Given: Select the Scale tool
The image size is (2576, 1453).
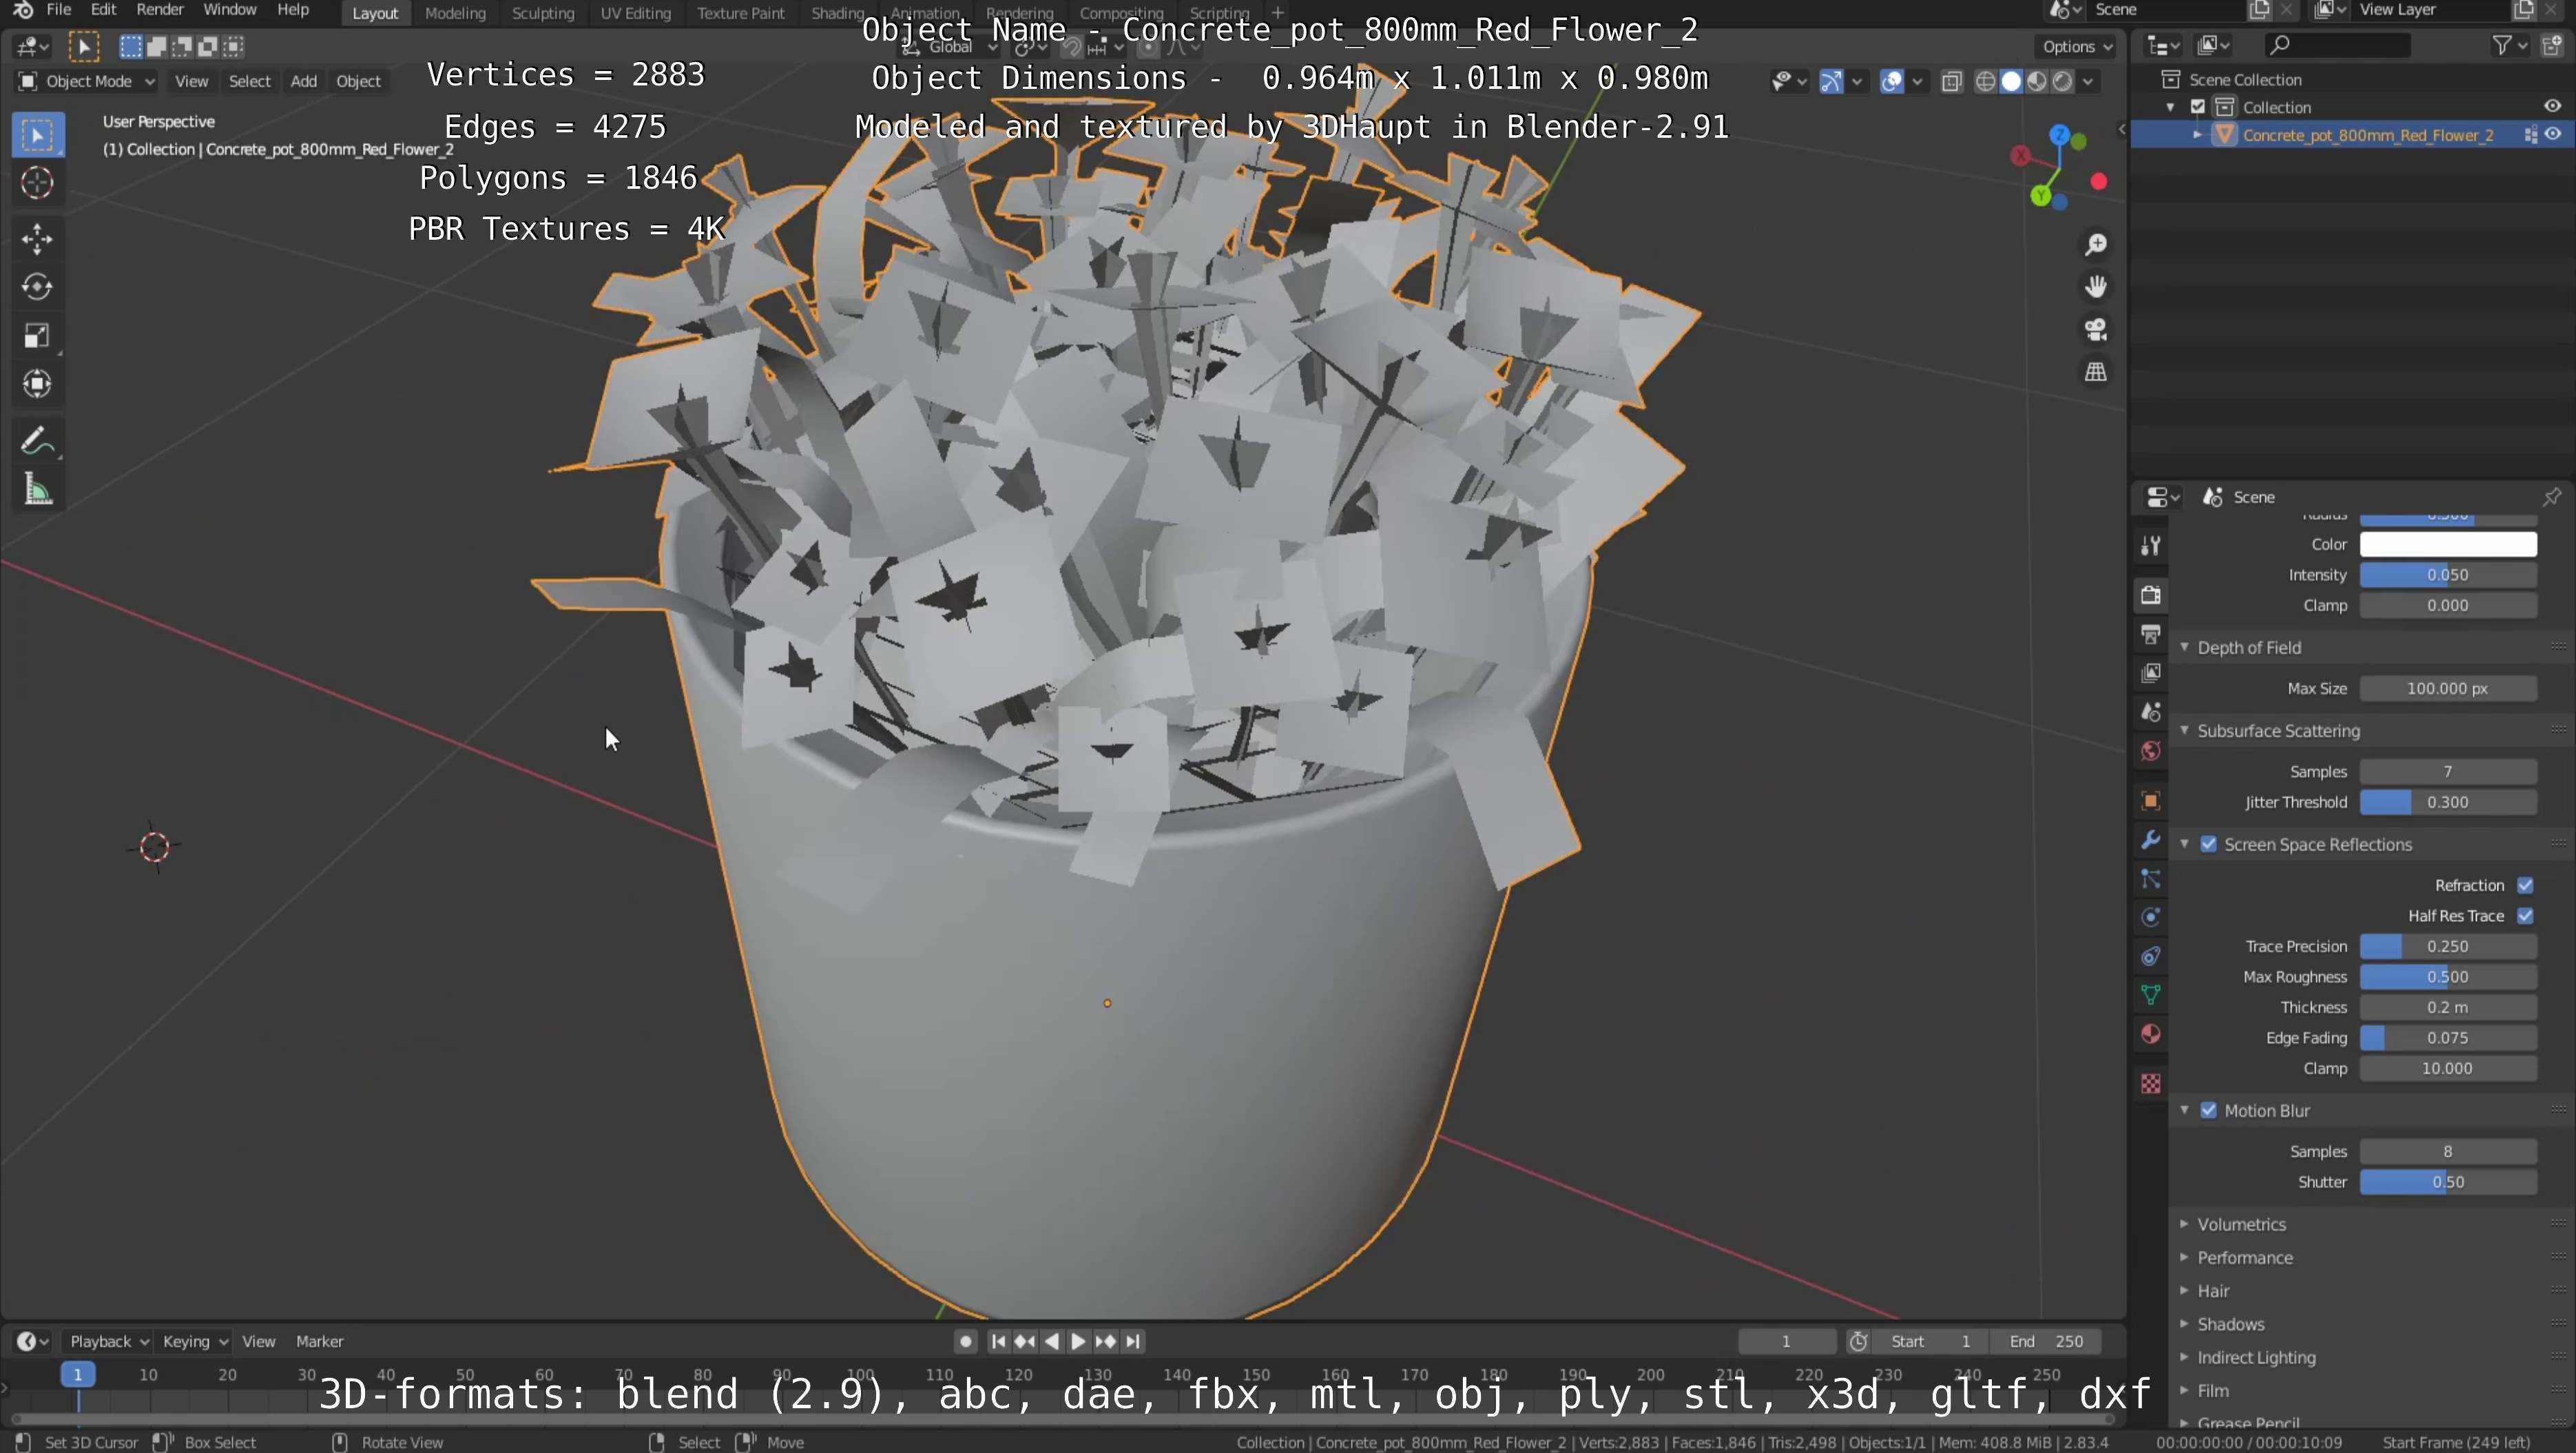Looking at the screenshot, I should click(37, 336).
